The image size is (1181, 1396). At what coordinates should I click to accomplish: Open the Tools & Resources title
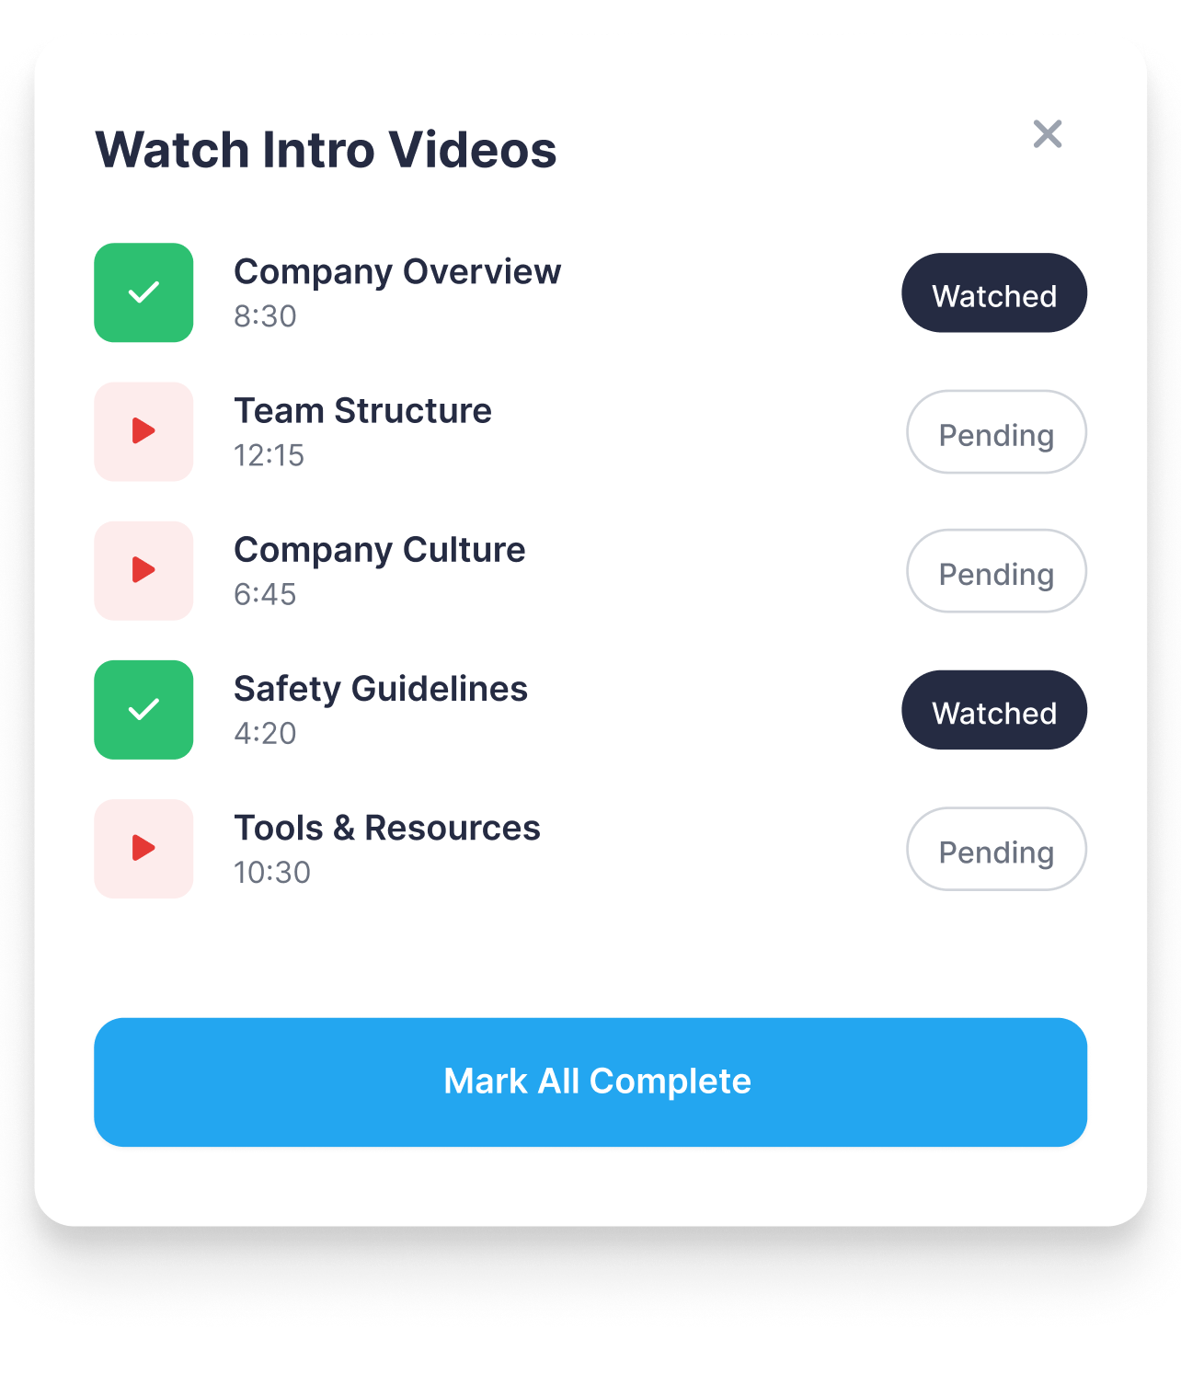coord(387,828)
